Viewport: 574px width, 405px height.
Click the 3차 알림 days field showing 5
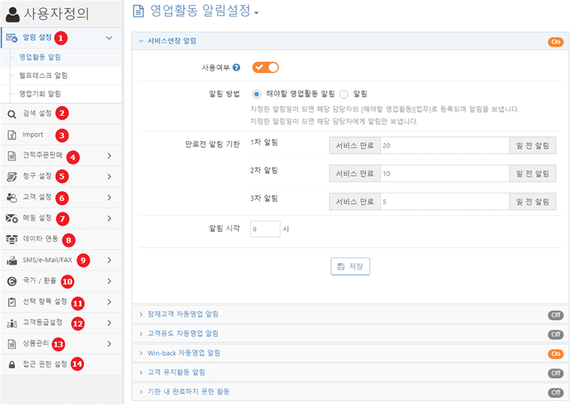(445, 202)
